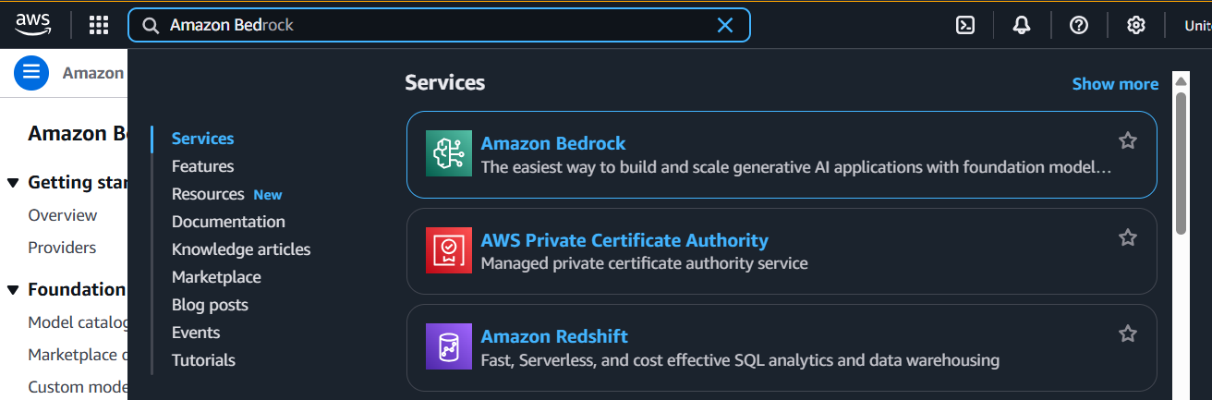This screenshot has height=400, width=1212.
Task: Select the Documentation search category
Action: tap(228, 222)
